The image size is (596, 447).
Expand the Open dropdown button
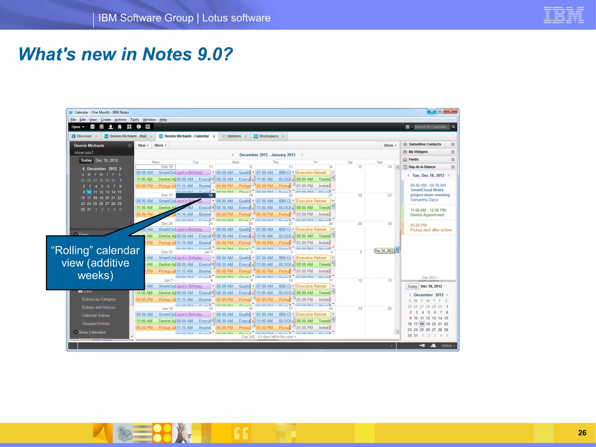pos(78,127)
